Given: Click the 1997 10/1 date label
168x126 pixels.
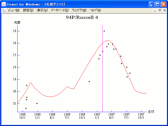Looking at the screenshot, I should [x=141, y=116].
